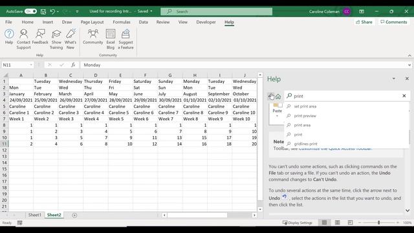Open the Excel Blog button
Screen dimensions: 414x233
111,39
